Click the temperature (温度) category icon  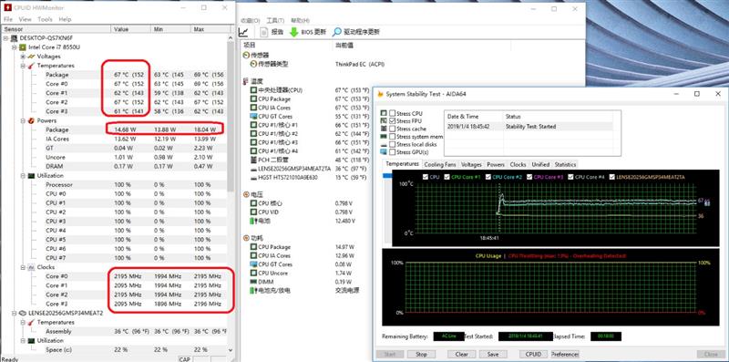click(246, 81)
